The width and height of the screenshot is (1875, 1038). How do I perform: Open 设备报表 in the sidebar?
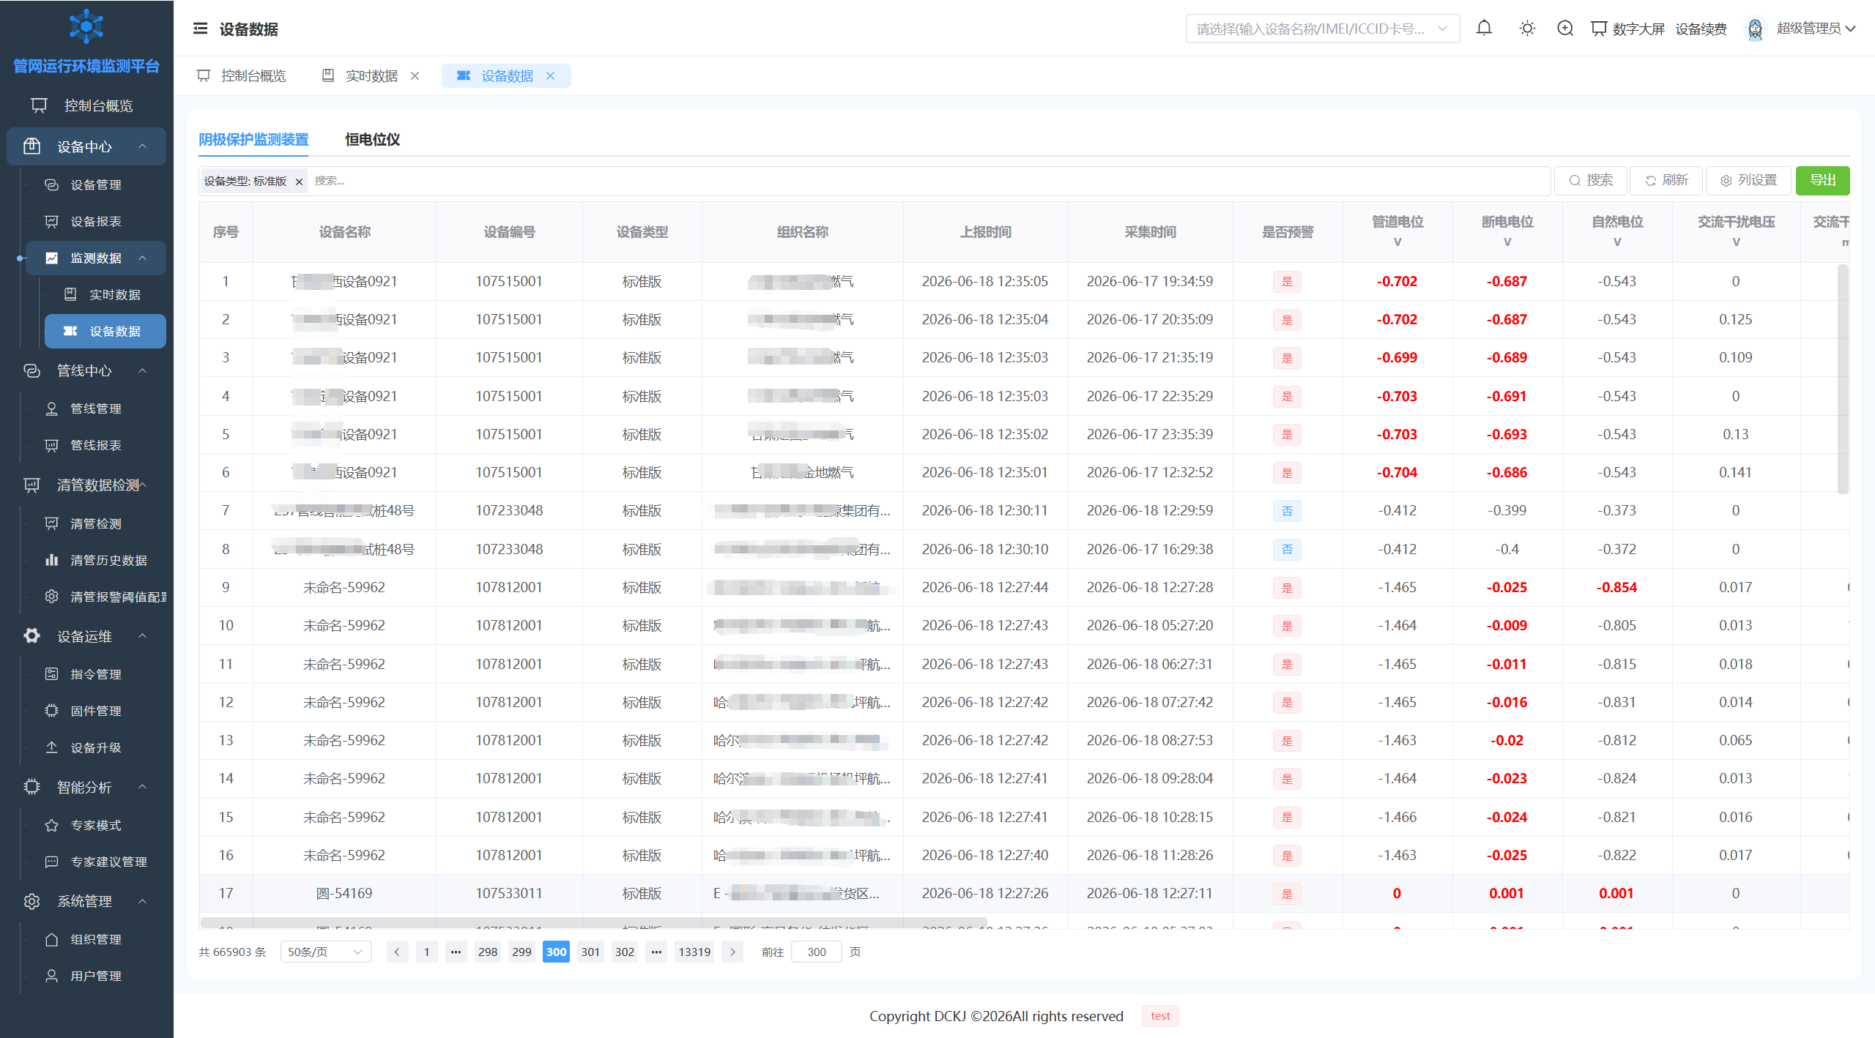click(96, 221)
